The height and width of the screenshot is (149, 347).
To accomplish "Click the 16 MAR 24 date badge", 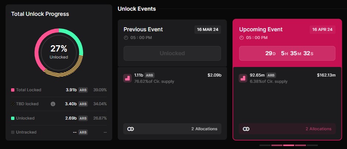I will pos(207,29).
